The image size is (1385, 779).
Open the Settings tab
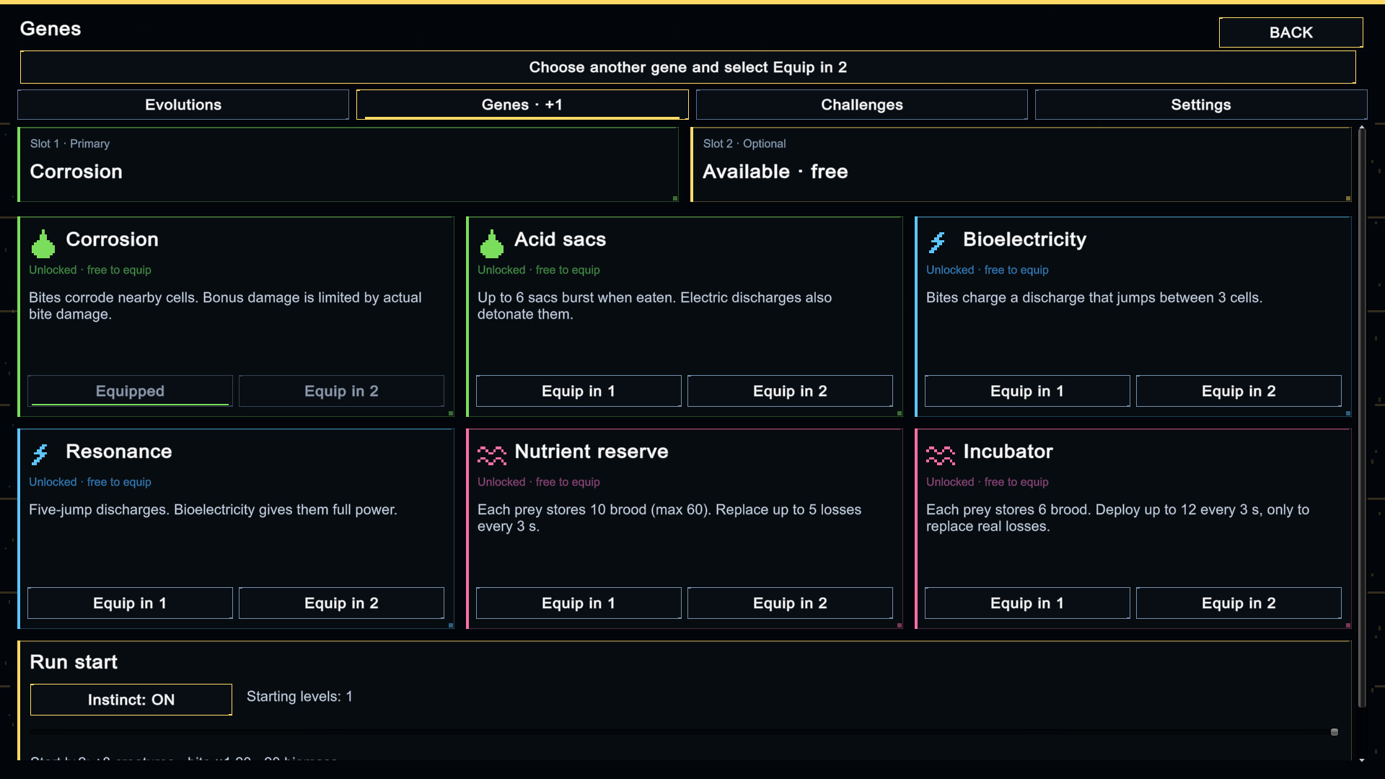1201,105
